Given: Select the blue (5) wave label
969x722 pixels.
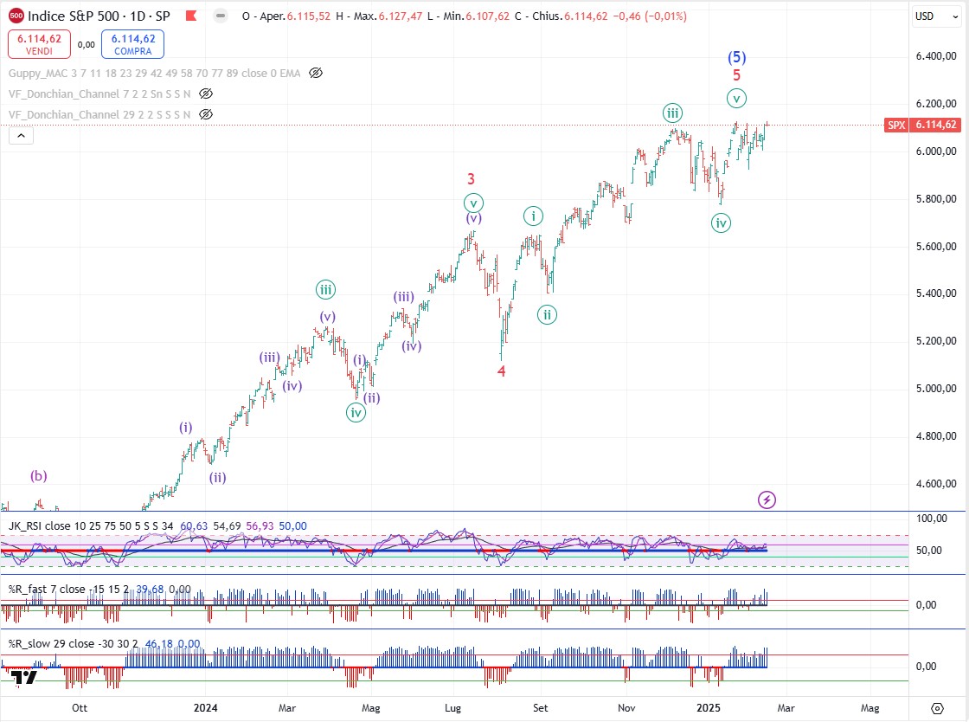Looking at the screenshot, I should [x=736, y=57].
